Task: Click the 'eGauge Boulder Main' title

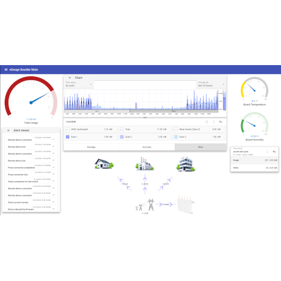Action: pos(24,69)
